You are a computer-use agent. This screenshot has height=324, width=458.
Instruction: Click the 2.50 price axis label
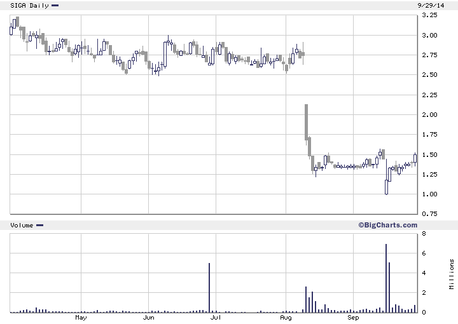click(429, 75)
